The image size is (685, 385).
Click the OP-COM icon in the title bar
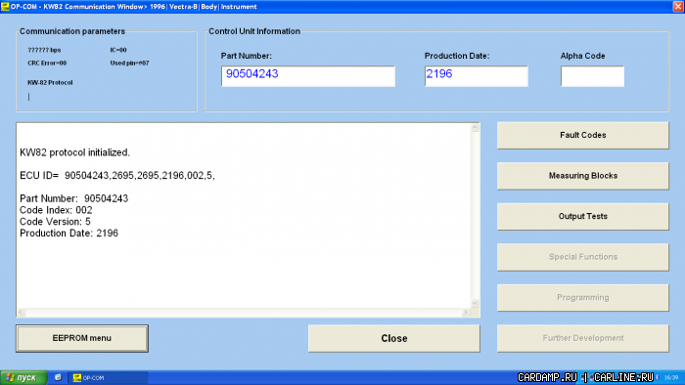click(5, 7)
